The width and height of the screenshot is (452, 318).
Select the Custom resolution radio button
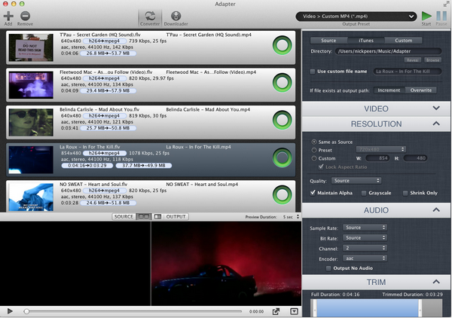(x=314, y=157)
